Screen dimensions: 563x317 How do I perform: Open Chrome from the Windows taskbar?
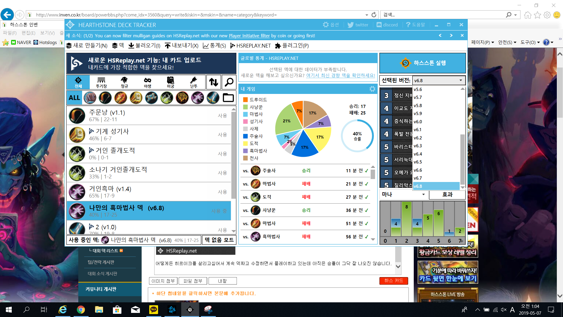[x=81, y=310]
